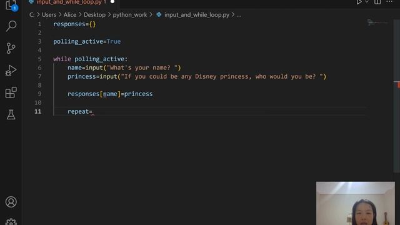
Task: Click name inside brackets on line 9
Action: [x=110, y=94]
